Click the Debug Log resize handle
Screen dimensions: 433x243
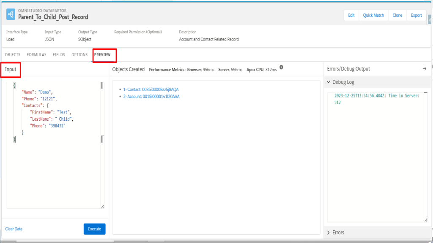pos(426,220)
